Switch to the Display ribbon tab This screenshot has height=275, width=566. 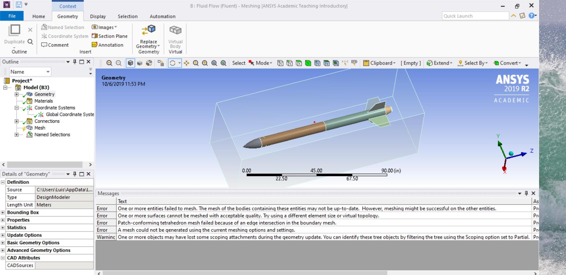click(x=98, y=16)
